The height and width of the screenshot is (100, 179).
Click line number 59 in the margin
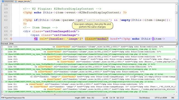coord(6,9)
